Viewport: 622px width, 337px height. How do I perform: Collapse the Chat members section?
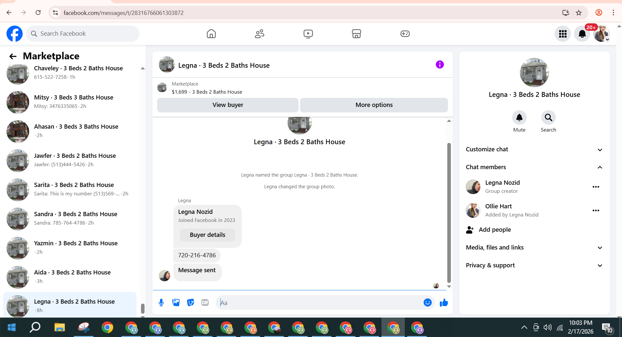(x=534, y=167)
